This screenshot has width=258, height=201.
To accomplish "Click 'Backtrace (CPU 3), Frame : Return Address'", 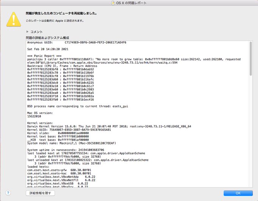I will (x=62, y=66).
